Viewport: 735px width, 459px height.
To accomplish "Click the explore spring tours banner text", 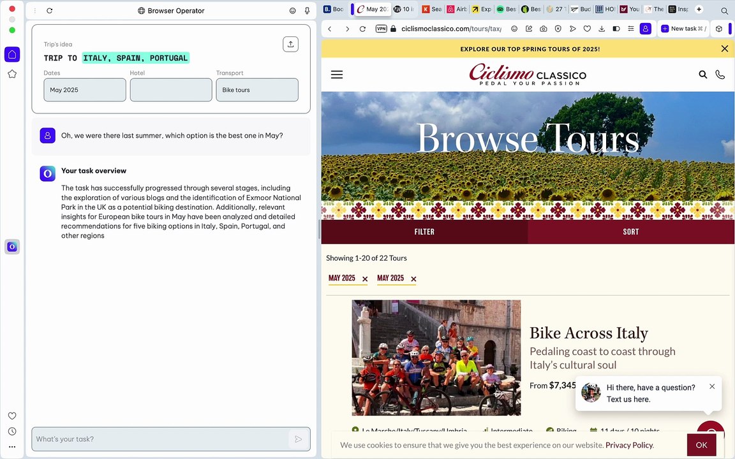I will click(530, 48).
